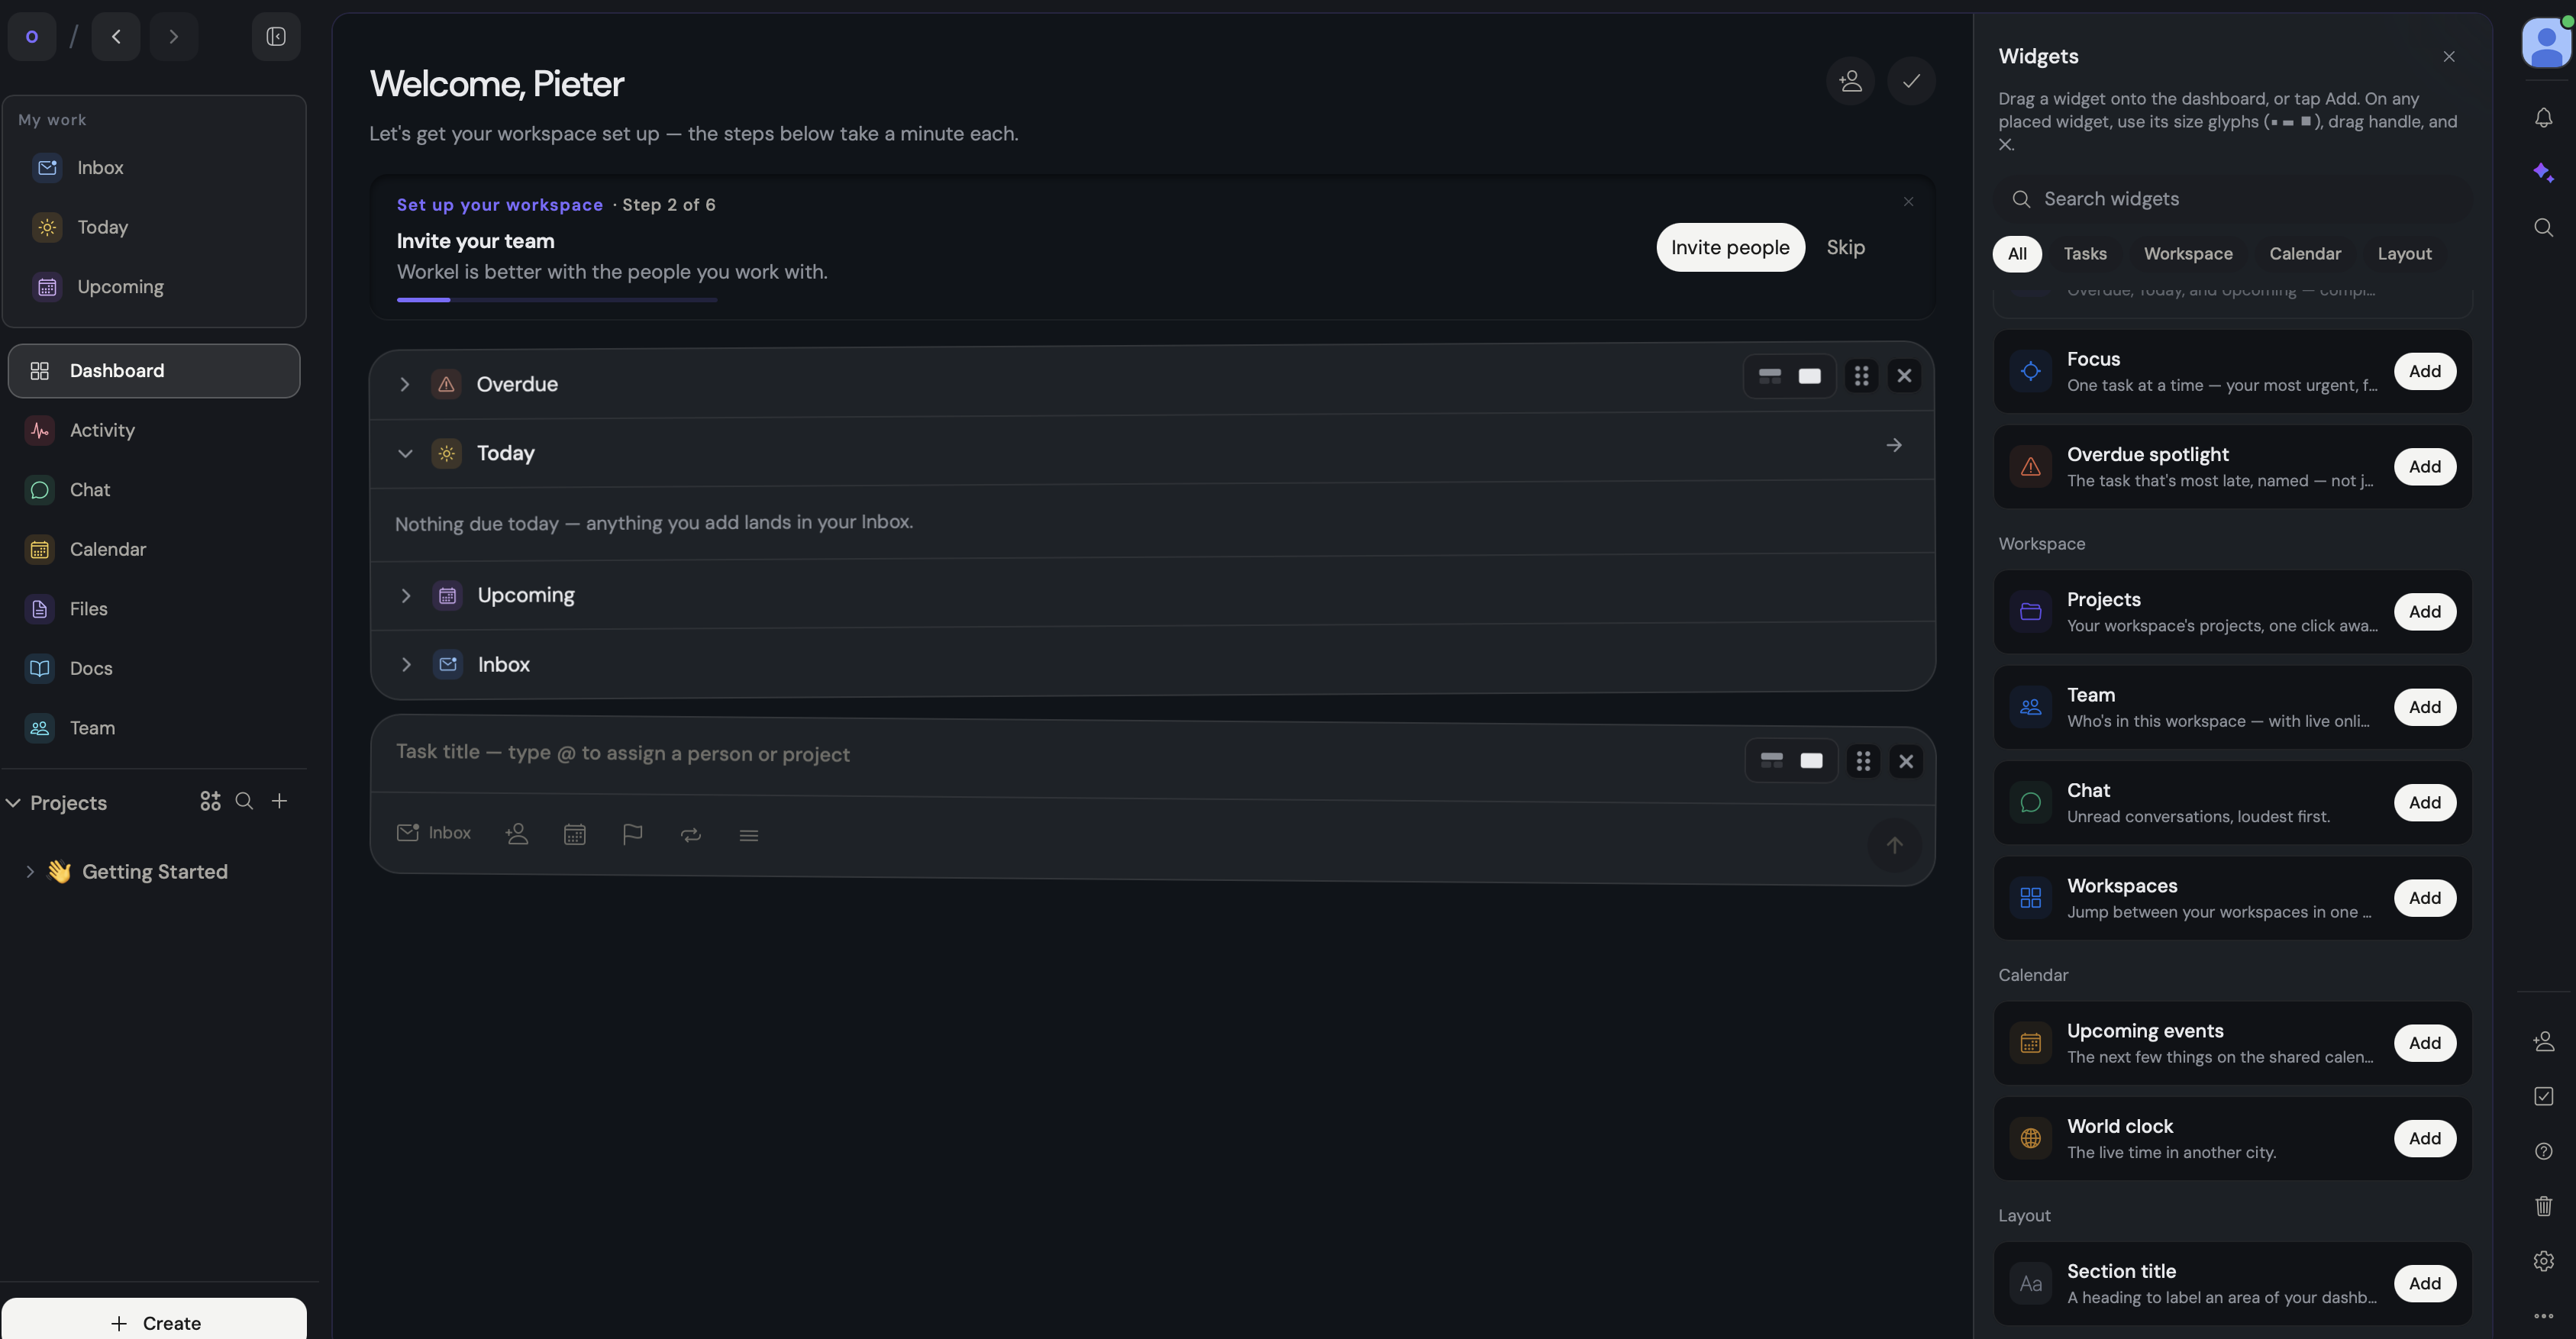Image resolution: width=2576 pixels, height=1339 pixels.
Task: Add the World clock widget
Action: (x=2424, y=1138)
